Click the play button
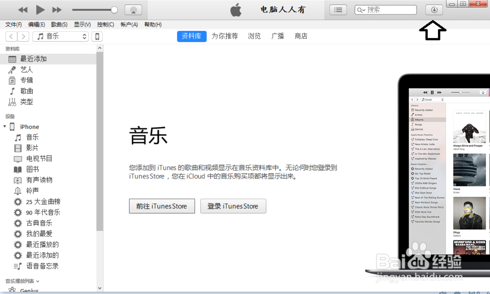 pos(40,10)
